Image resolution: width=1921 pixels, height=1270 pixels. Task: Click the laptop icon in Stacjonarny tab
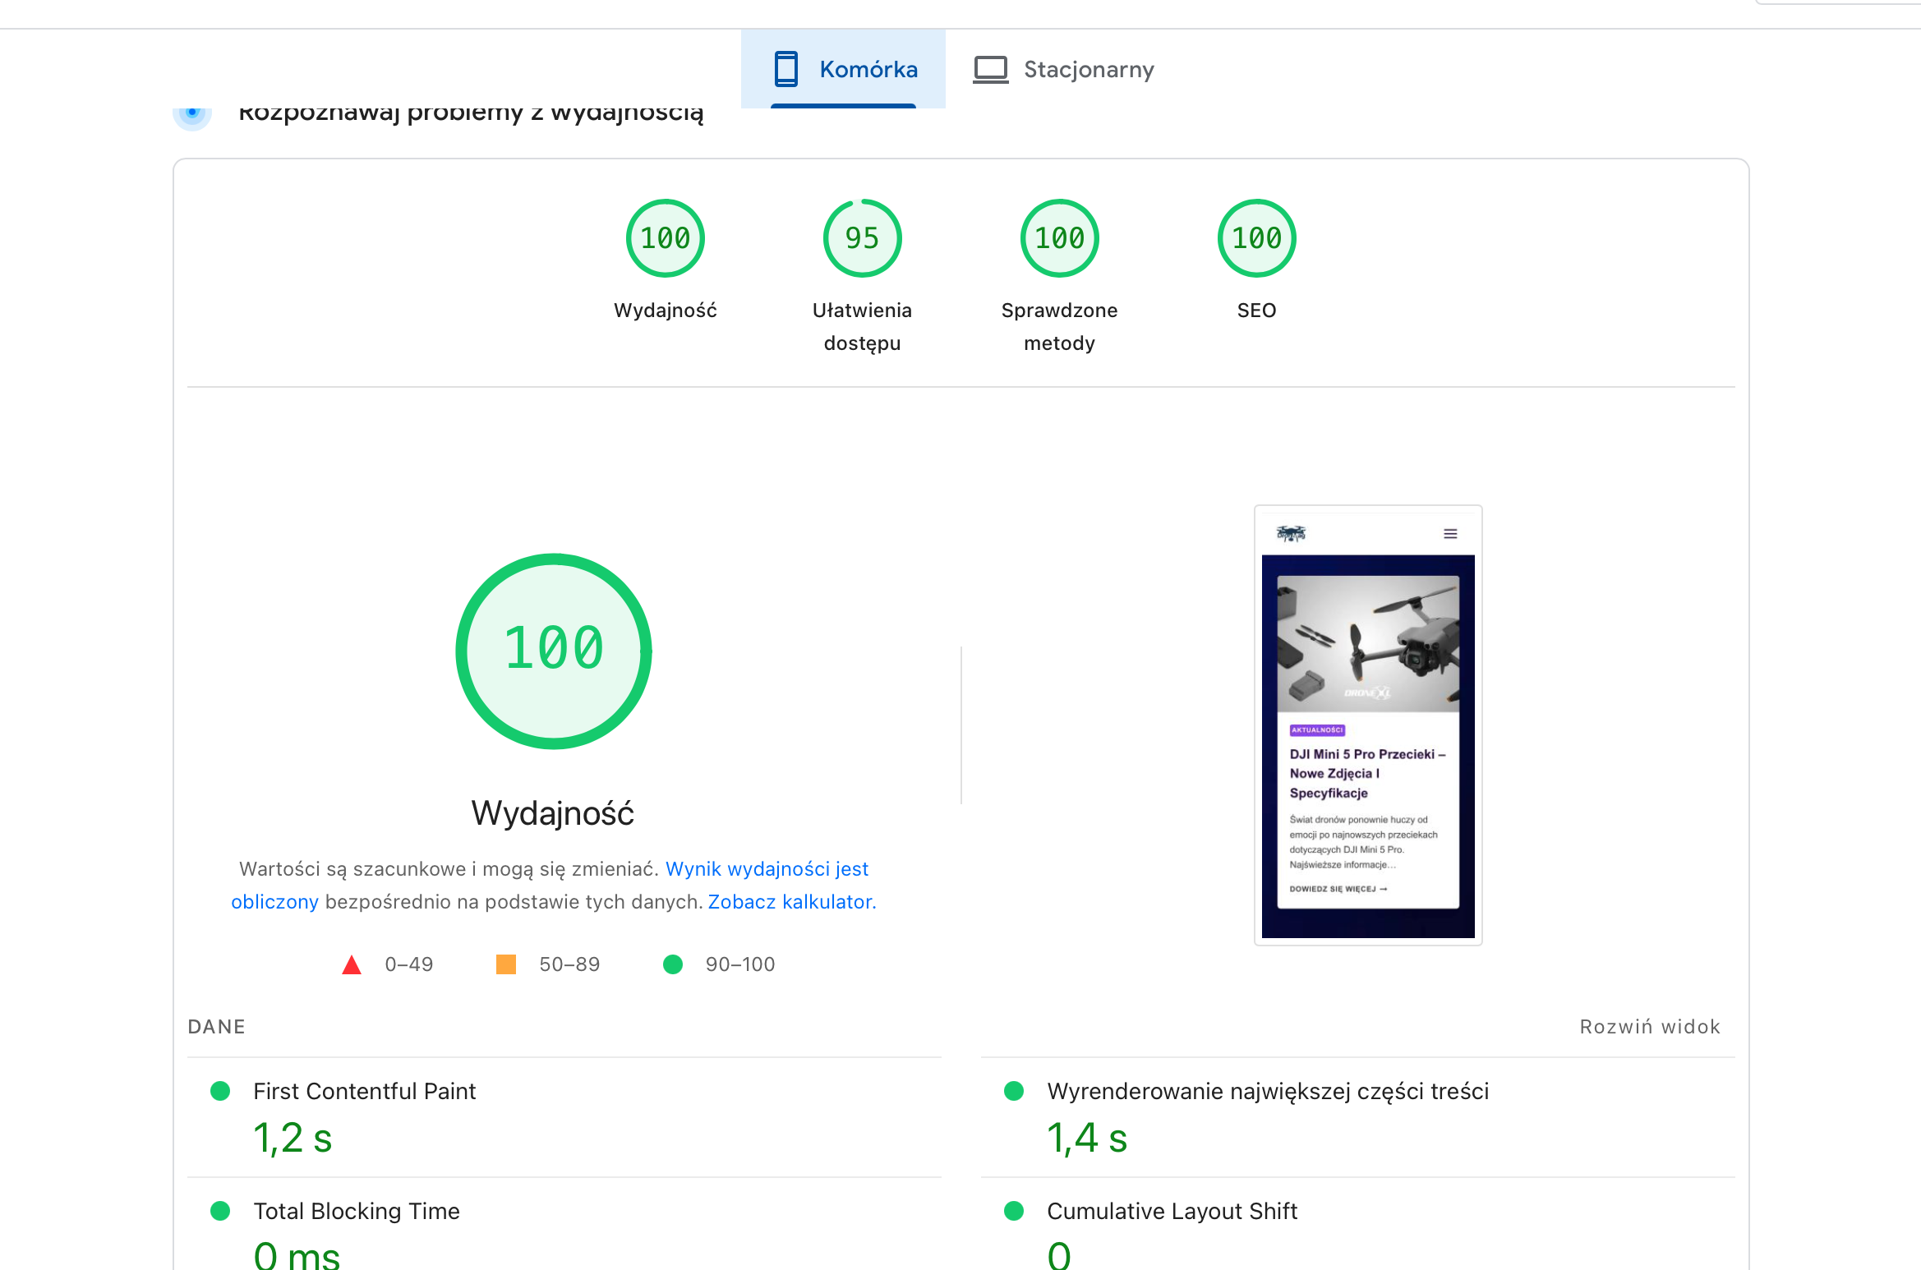point(990,69)
